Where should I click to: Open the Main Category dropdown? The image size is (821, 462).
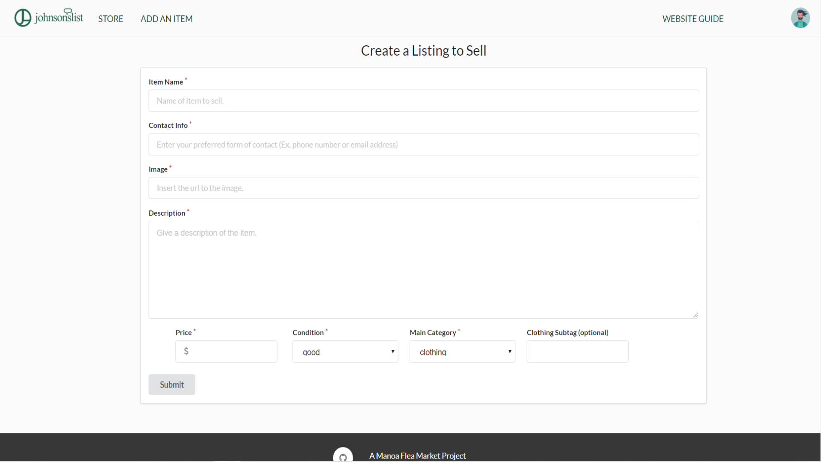point(462,351)
